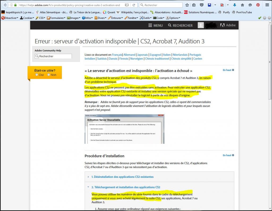The height and width of the screenshot is (211, 272).
Task: Toggle reader view icon in address bar
Action: click(x=127, y=5)
